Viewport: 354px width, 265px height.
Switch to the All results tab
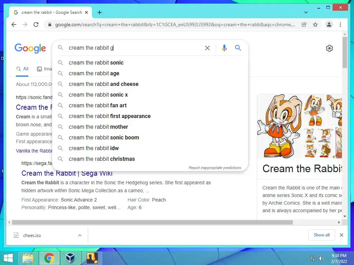pos(22,69)
